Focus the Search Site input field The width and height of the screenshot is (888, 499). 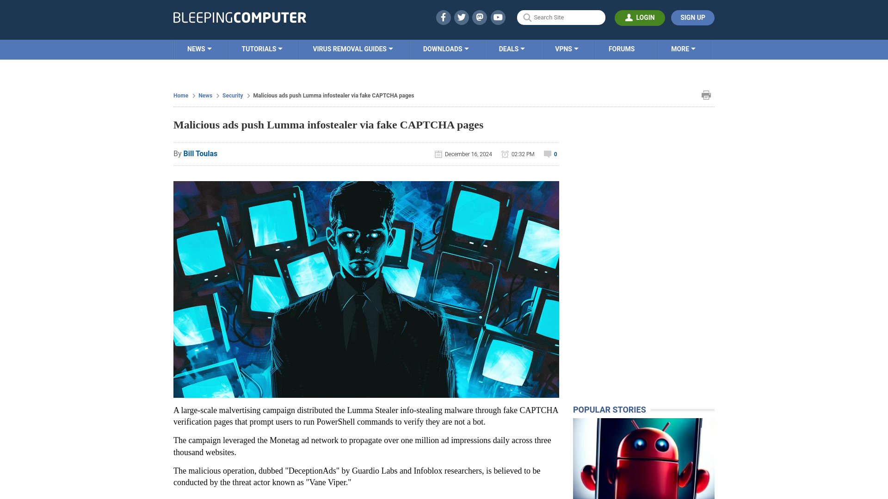[561, 18]
